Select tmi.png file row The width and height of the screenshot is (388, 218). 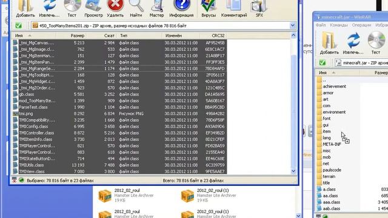coord(120,114)
